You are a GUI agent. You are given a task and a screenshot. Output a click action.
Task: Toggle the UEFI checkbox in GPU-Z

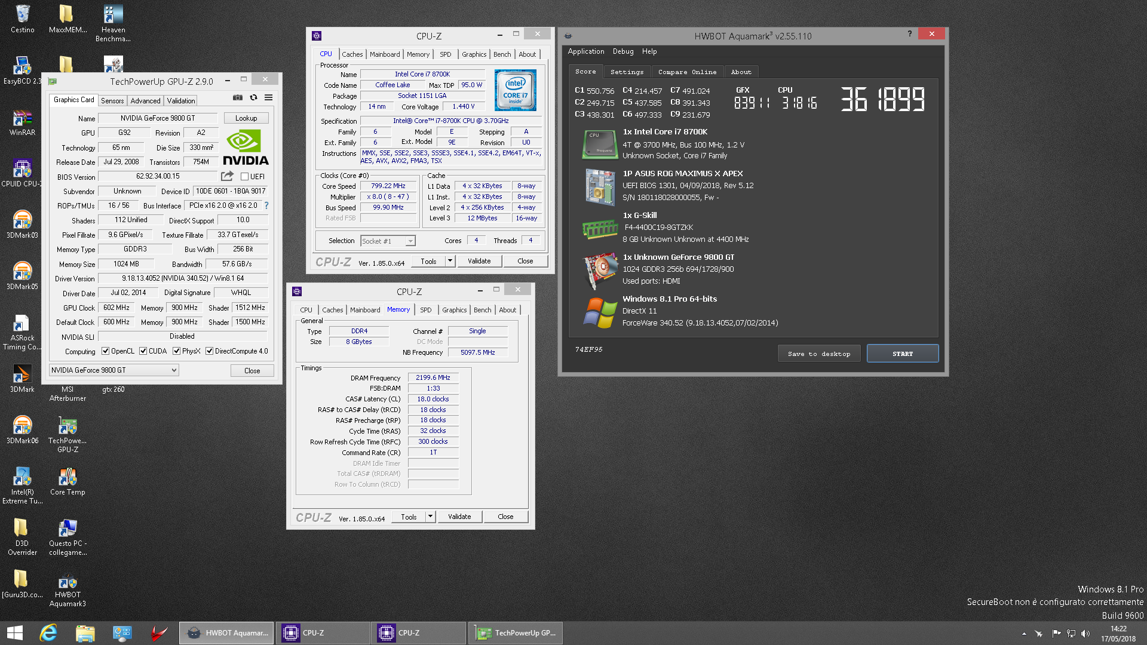click(244, 177)
